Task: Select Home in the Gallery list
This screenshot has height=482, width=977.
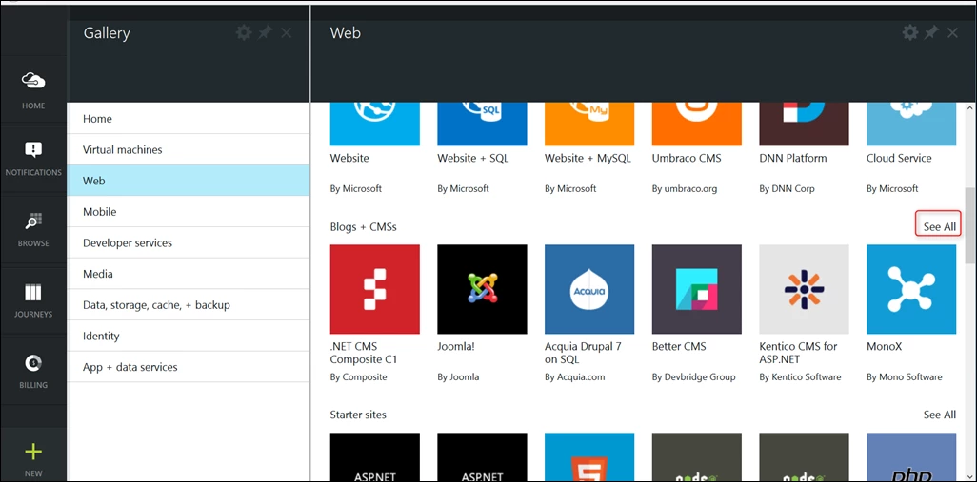Action: click(x=189, y=118)
